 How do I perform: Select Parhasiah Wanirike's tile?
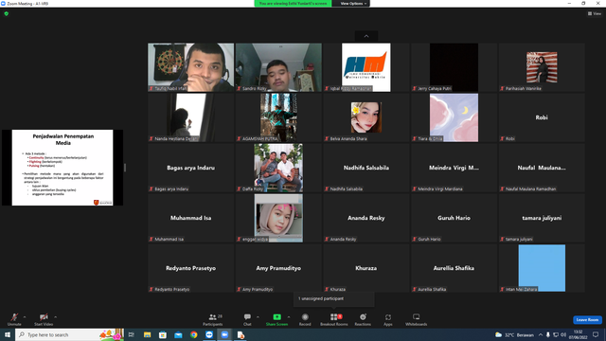pyautogui.click(x=542, y=67)
